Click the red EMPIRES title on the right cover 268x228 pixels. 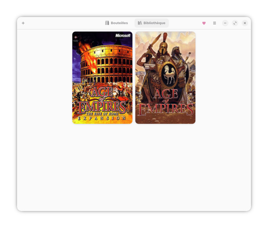(x=165, y=109)
